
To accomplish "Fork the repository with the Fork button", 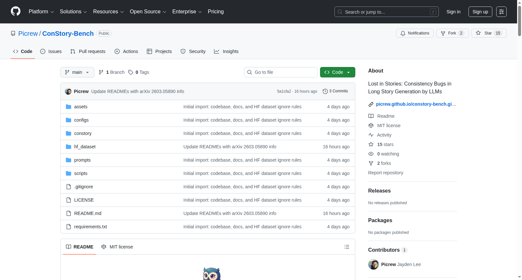I will pyautogui.click(x=453, y=33).
